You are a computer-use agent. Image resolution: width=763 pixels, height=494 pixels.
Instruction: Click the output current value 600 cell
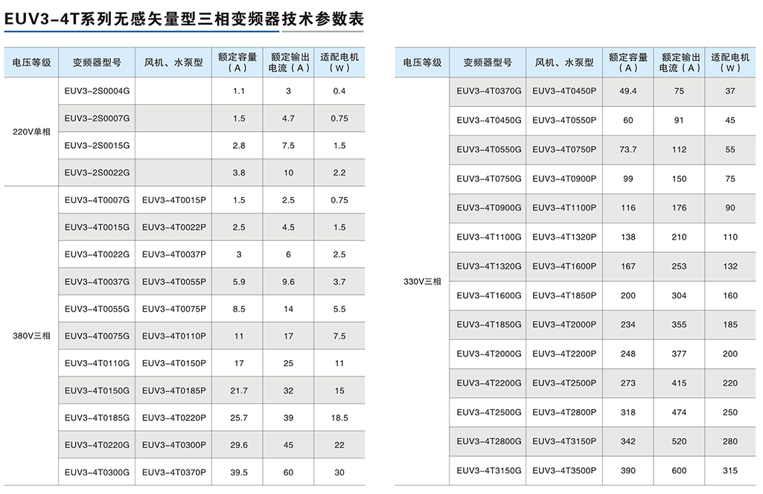(678, 470)
